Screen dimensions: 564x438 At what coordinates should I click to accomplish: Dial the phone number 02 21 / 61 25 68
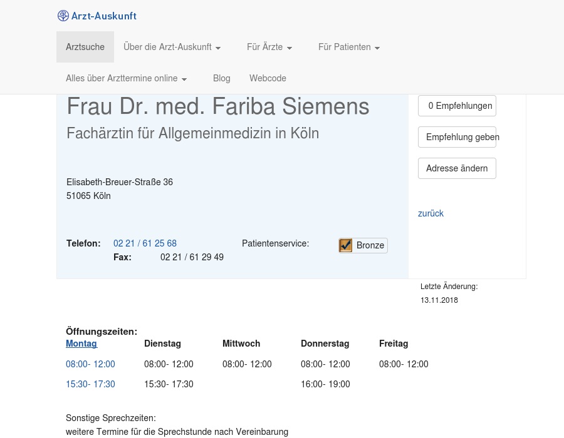(145, 243)
